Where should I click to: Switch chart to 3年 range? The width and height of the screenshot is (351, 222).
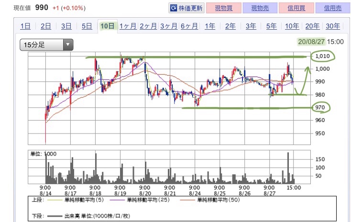(x=251, y=26)
